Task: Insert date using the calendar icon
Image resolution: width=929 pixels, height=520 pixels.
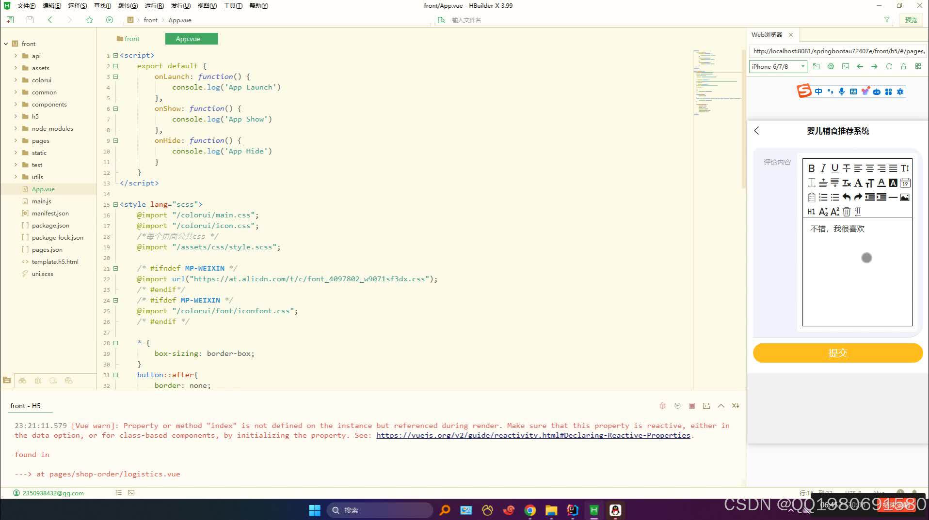Action: [x=905, y=183]
